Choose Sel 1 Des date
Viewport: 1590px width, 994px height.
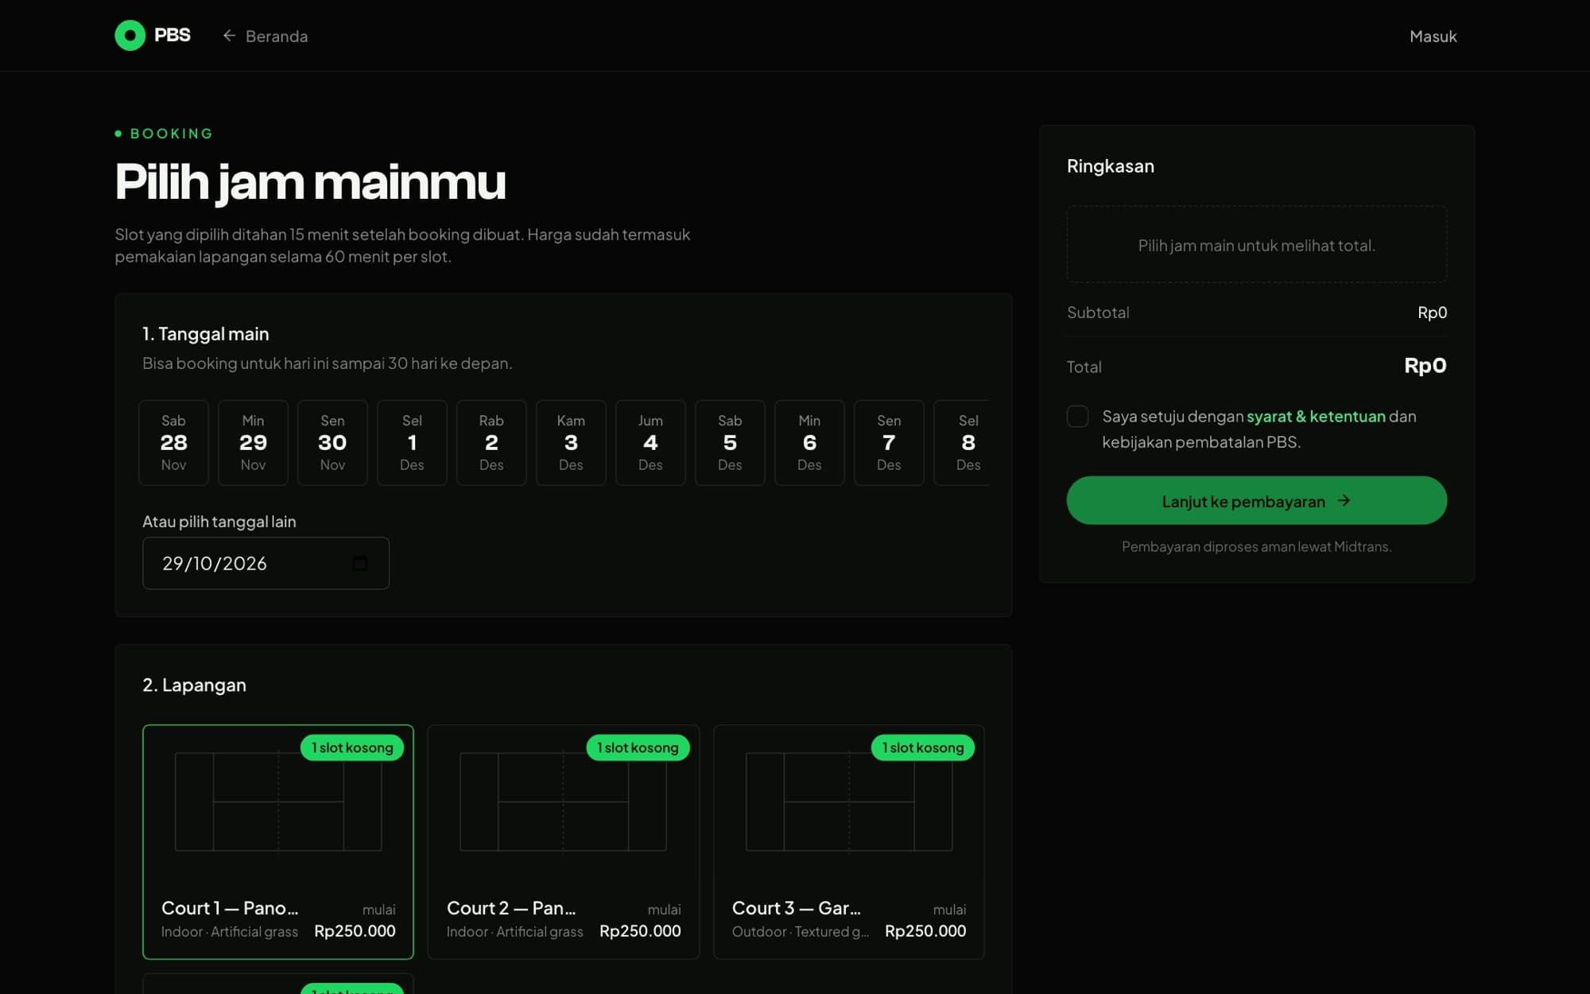coord(412,442)
